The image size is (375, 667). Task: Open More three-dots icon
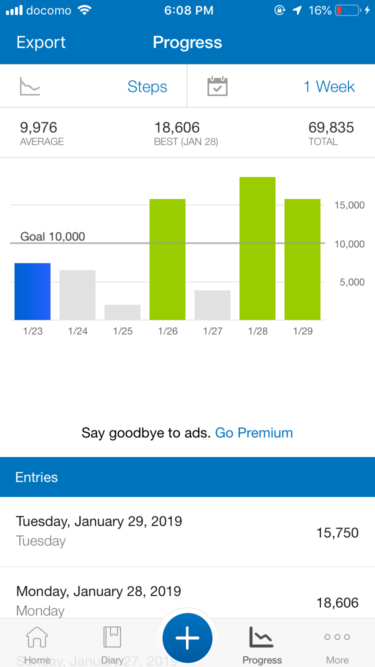point(337,637)
